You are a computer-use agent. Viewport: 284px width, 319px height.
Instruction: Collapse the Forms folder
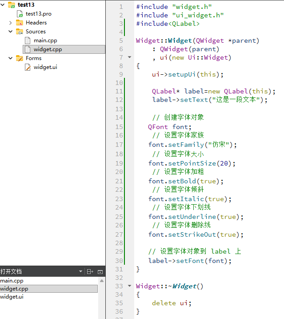11,58
